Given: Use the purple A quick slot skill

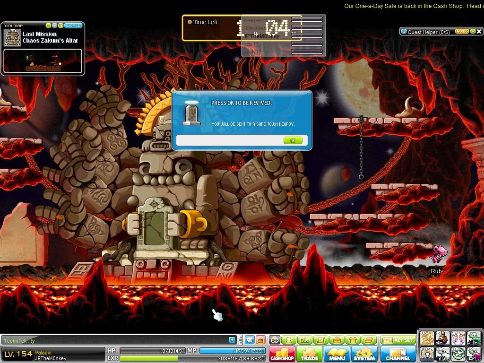Looking at the screenshot, I should click(x=458, y=338).
